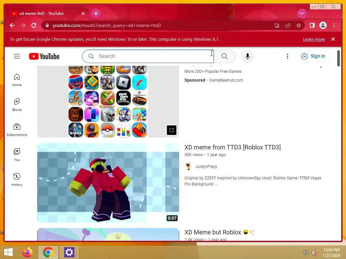Click the search magnifier button

(224, 56)
